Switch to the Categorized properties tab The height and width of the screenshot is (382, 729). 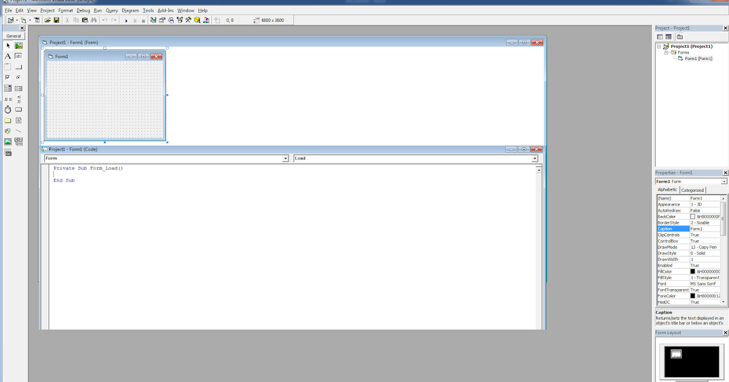tap(693, 189)
